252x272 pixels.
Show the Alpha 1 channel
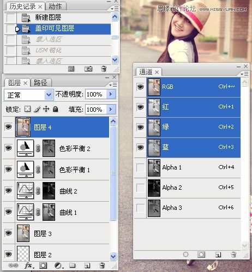pyautogui.click(x=140, y=167)
